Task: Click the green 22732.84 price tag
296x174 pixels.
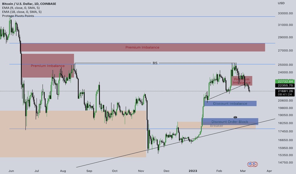Action: click(285, 81)
